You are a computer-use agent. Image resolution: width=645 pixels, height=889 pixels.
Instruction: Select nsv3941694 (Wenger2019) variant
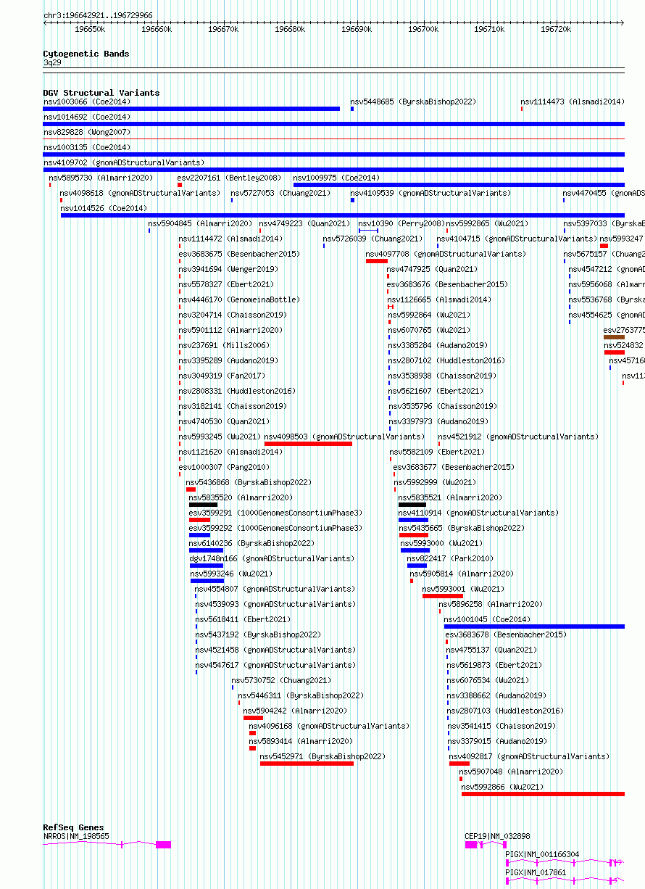(228, 270)
